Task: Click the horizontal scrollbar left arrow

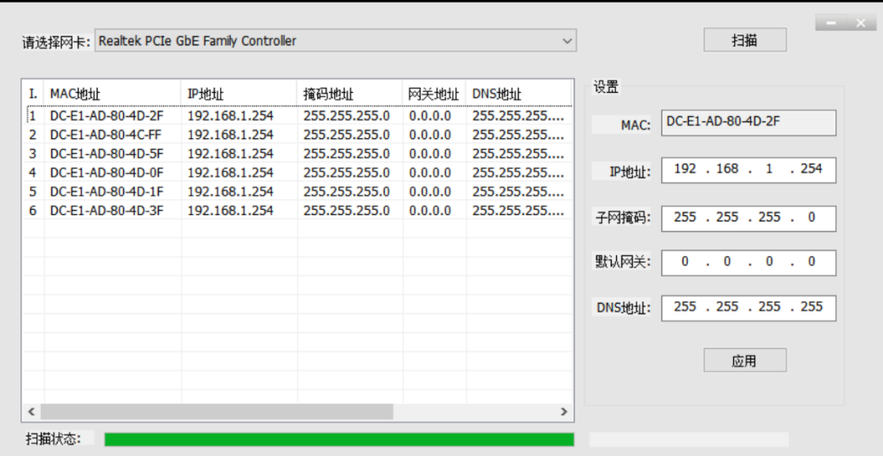Action: (x=32, y=412)
